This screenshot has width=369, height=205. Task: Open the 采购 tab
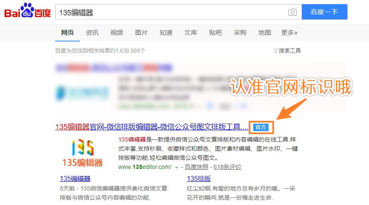240,33
